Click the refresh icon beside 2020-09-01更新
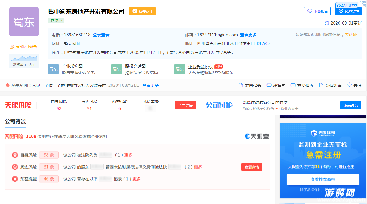Viewport: 367px width, 204px height. pos(327,23)
